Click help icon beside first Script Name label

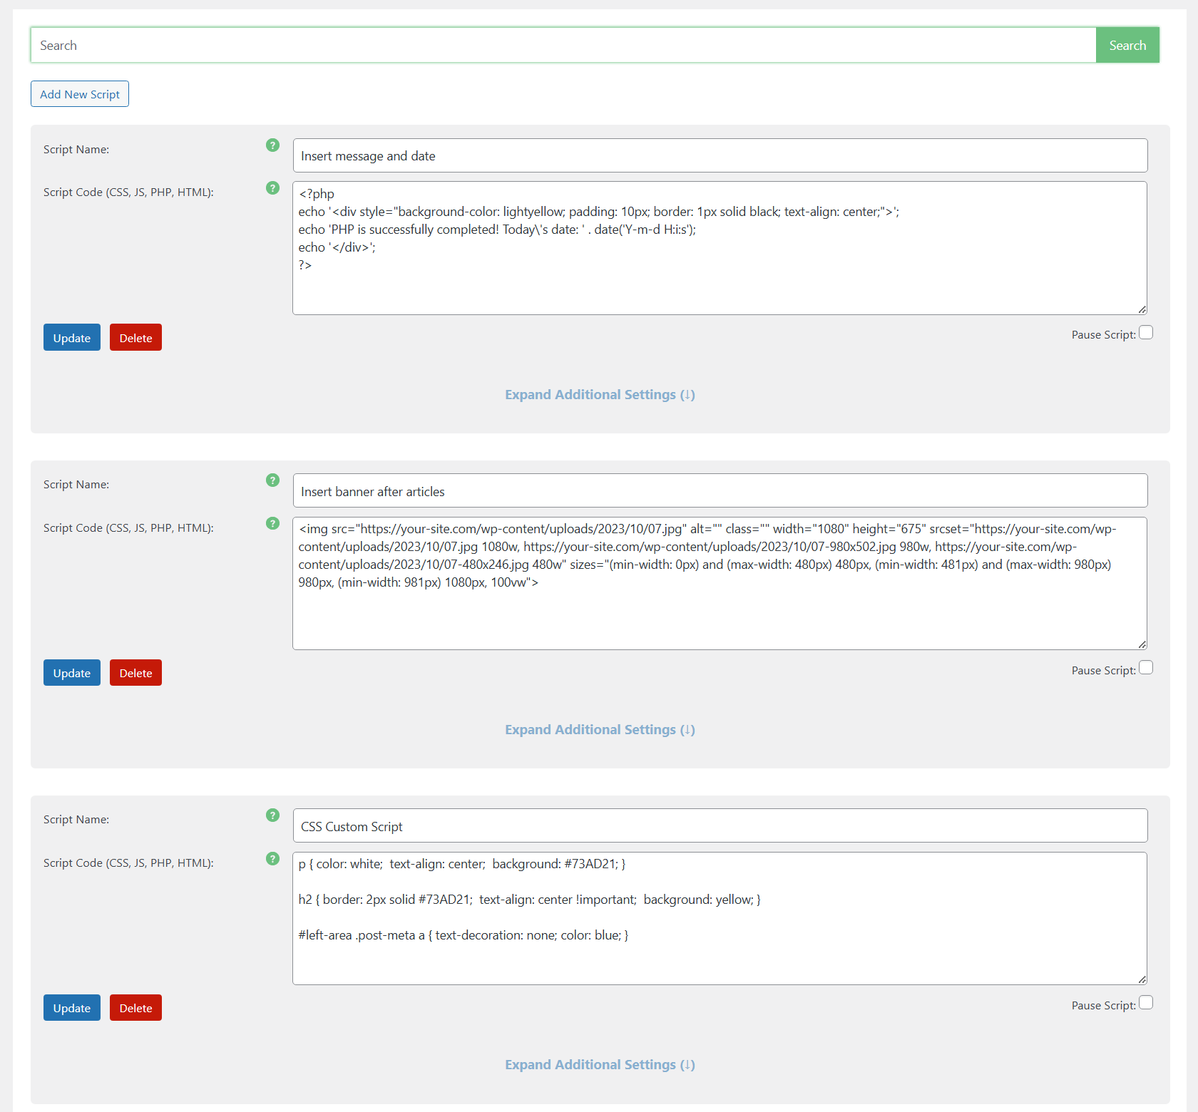click(272, 145)
